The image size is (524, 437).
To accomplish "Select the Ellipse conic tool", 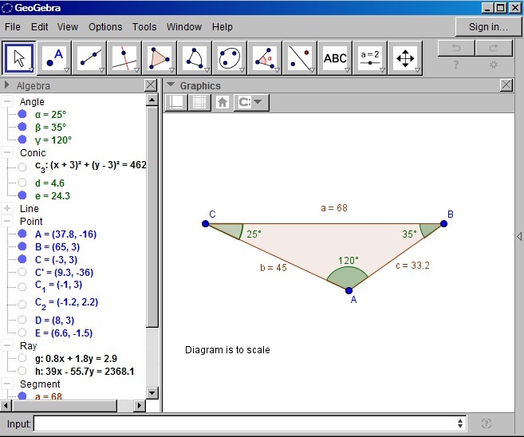I will [x=230, y=58].
